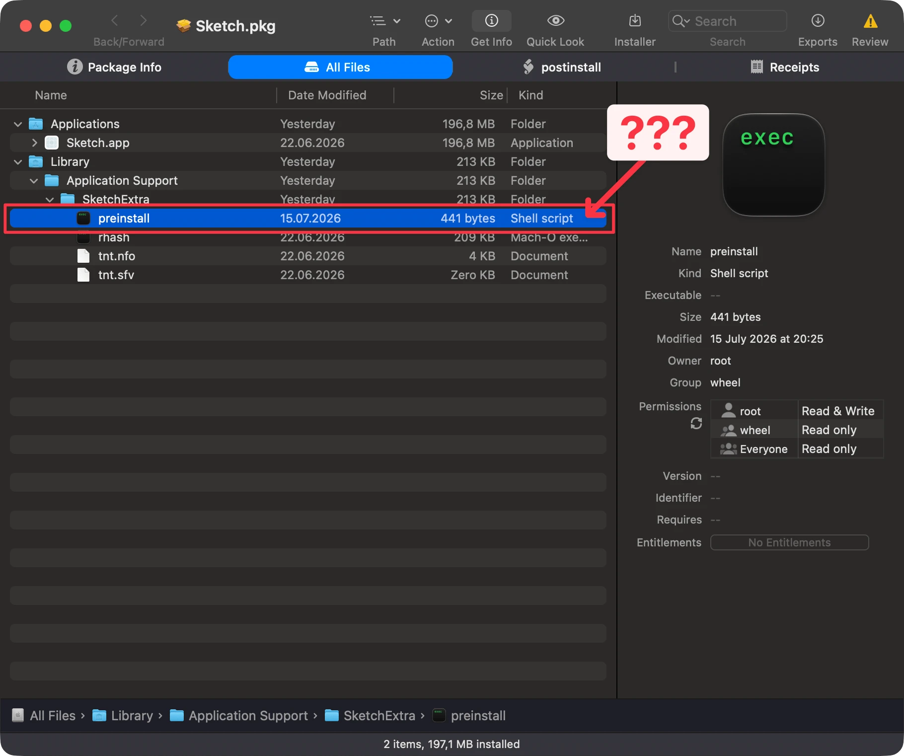This screenshot has height=756, width=904.
Task: Launch the Installer toolbar icon
Action: click(635, 21)
